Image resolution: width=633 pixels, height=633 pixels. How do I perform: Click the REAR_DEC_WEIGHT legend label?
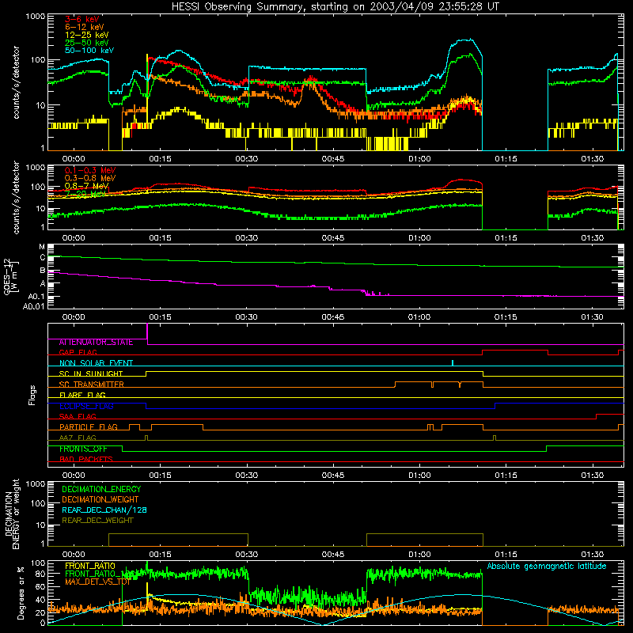pyautogui.click(x=97, y=521)
